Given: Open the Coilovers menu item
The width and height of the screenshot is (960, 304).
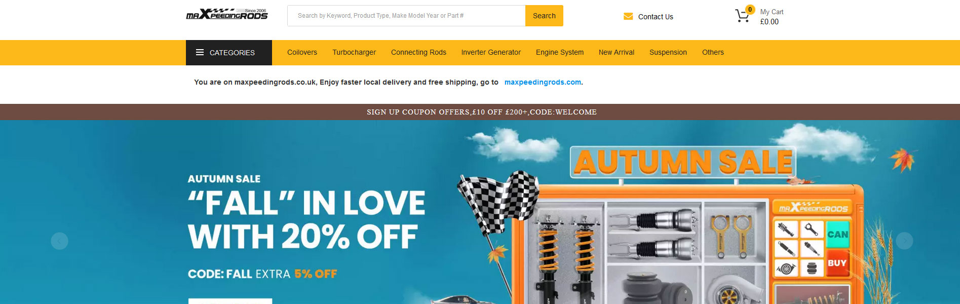Looking at the screenshot, I should pyautogui.click(x=302, y=52).
